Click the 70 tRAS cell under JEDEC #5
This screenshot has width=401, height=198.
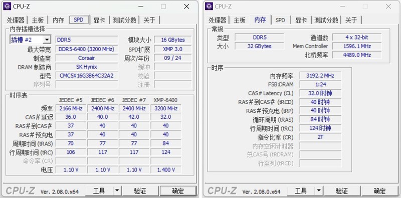click(x=71, y=143)
